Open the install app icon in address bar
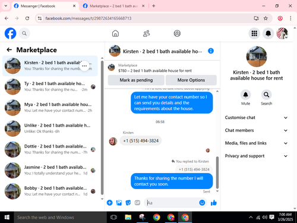The width and height of the screenshot is (297, 223). tap(256, 18)
